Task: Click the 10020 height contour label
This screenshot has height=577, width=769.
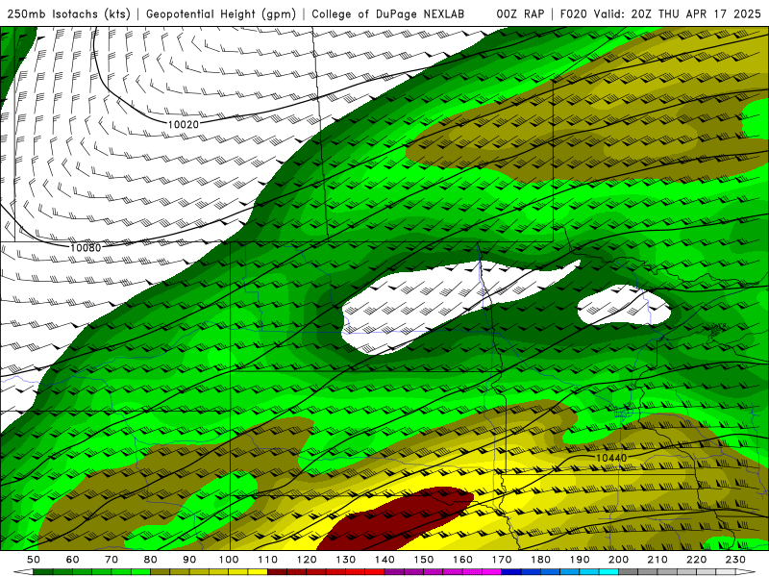Action: (x=184, y=125)
